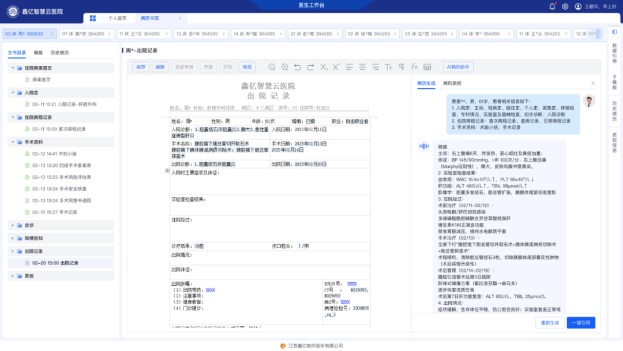Close the 03床 周* patient tab
Viewport: 623px width, 351px height.
click(x=52, y=34)
